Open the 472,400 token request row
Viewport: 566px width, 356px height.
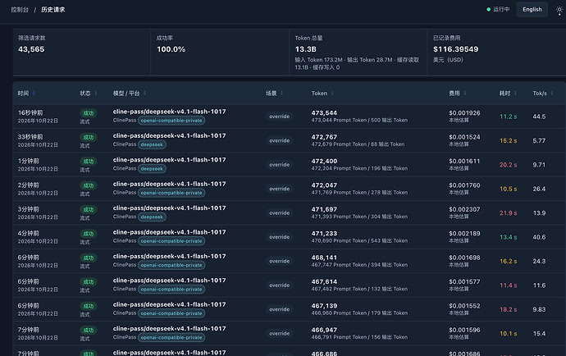[x=289, y=165]
